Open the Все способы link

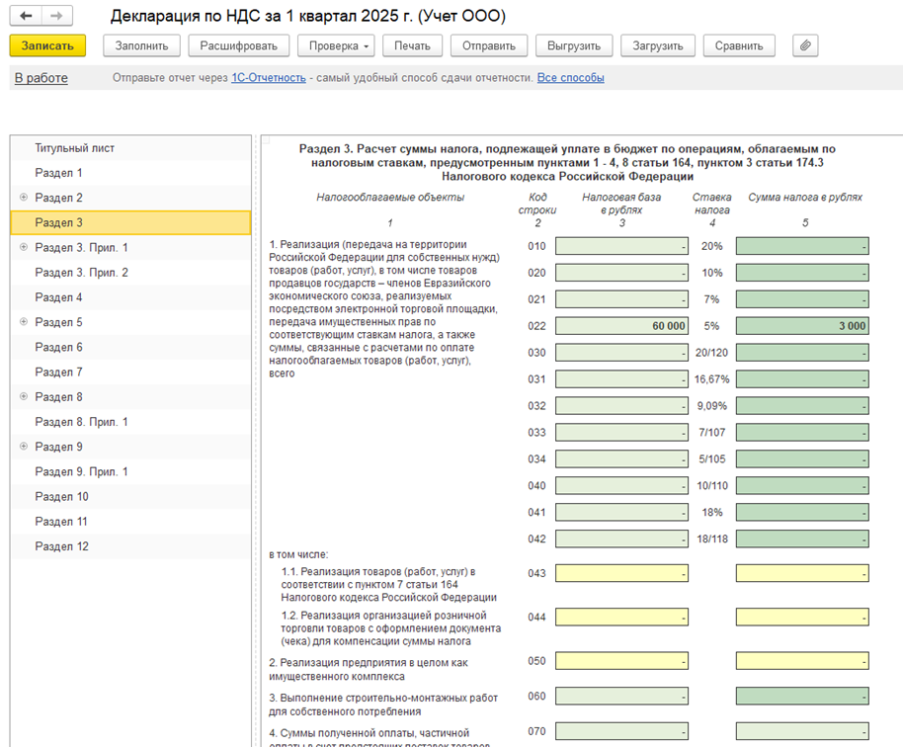tap(570, 78)
